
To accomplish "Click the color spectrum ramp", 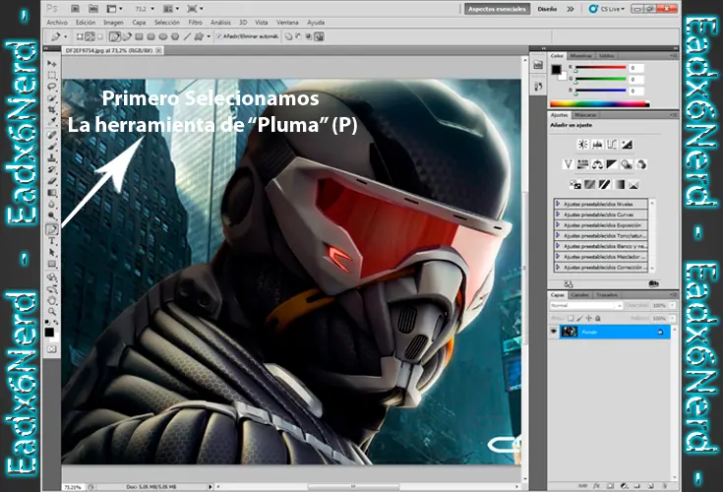I will click(599, 103).
